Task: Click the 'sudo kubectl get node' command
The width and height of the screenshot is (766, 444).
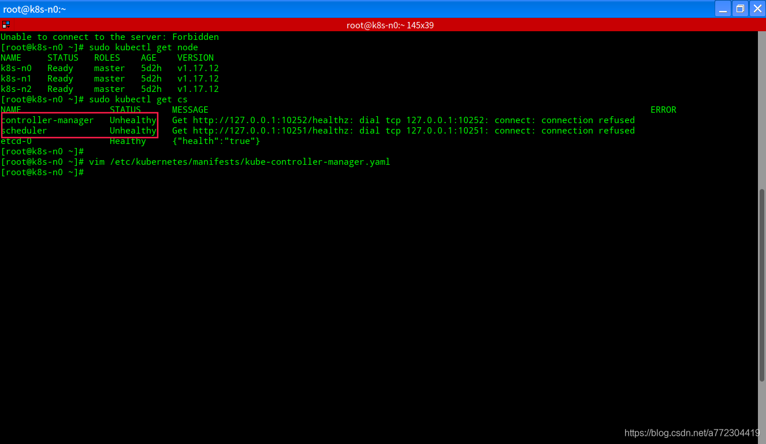Action: 143,47
